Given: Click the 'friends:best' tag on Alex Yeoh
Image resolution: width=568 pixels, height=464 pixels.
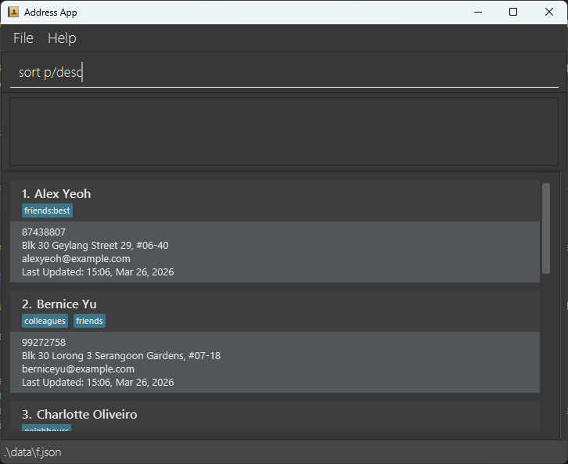Looking at the screenshot, I should pyautogui.click(x=47, y=211).
